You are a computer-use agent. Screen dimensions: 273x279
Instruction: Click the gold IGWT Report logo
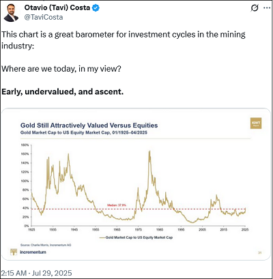256,123
